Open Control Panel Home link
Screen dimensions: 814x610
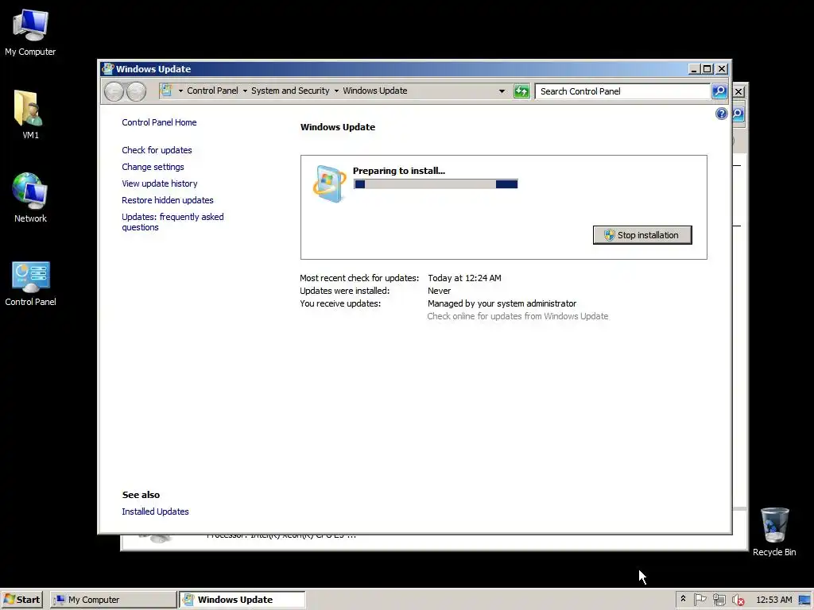159,122
